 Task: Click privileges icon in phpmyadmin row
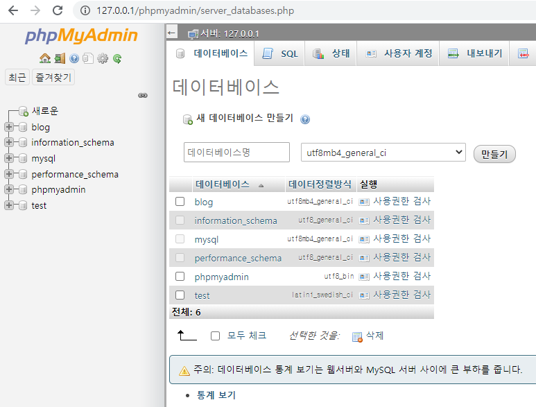tap(364, 277)
